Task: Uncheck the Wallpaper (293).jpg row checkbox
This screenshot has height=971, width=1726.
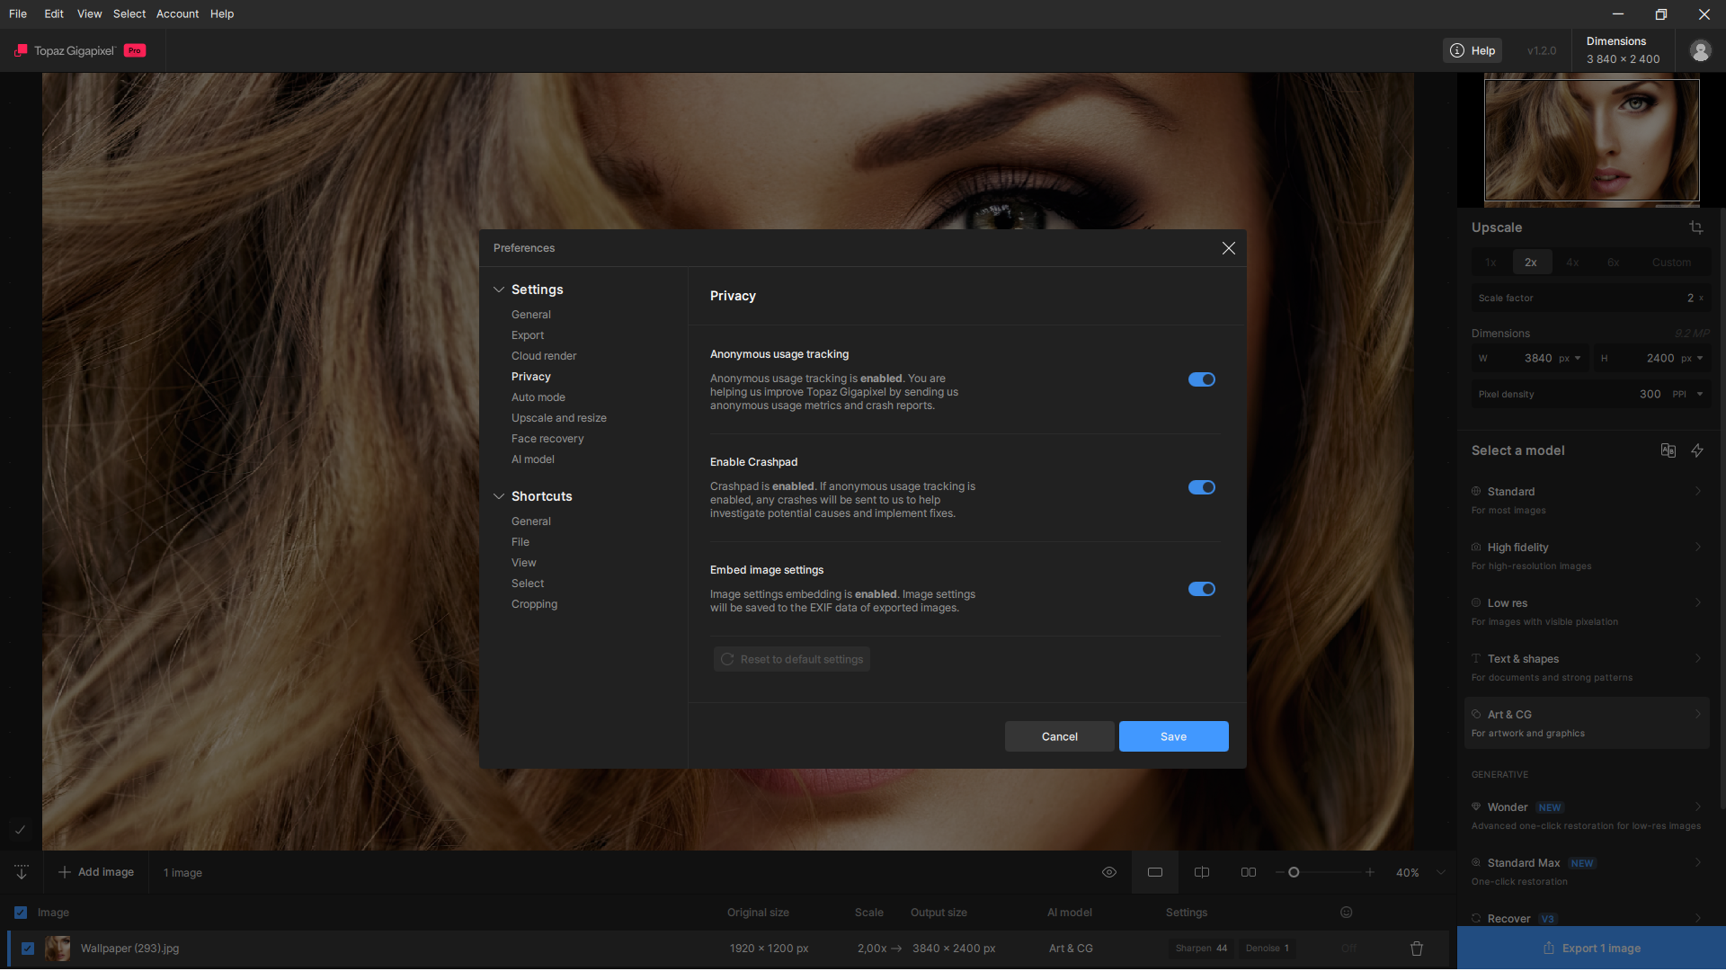Action: tap(28, 949)
